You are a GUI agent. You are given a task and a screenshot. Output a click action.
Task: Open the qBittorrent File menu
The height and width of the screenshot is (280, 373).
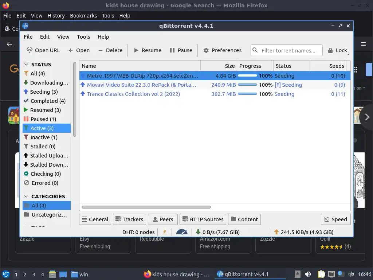pos(28,37)
